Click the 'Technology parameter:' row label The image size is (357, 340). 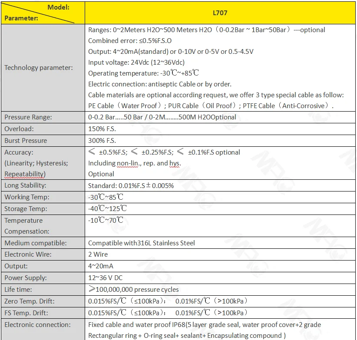coord(39,68)
